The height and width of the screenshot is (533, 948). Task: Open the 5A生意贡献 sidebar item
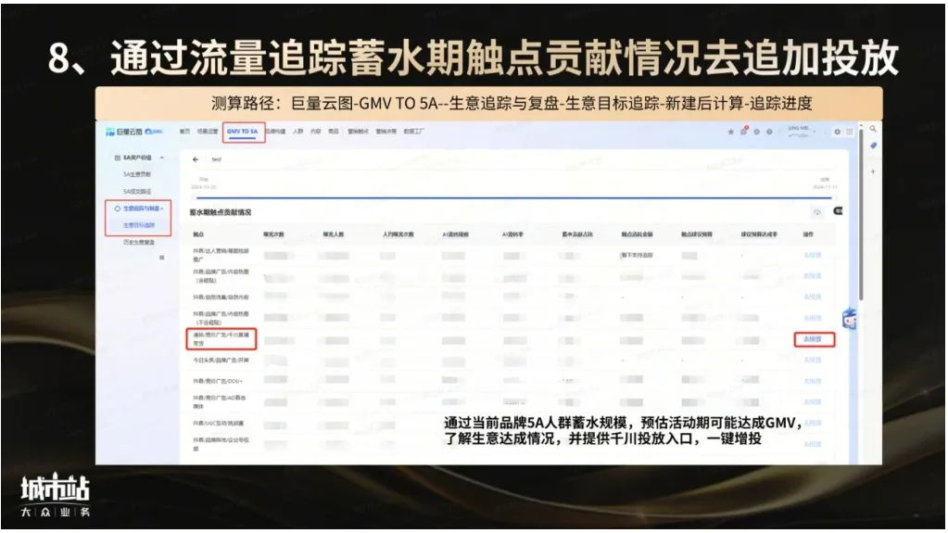pyautogui.click(x=137, y=174)
